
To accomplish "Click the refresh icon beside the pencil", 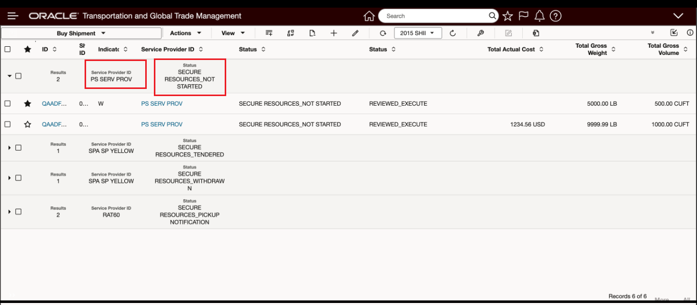I will pos(383,34).
